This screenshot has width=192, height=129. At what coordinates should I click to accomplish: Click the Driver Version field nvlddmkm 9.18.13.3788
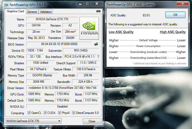pyautogui.click(x=63, y=88)
